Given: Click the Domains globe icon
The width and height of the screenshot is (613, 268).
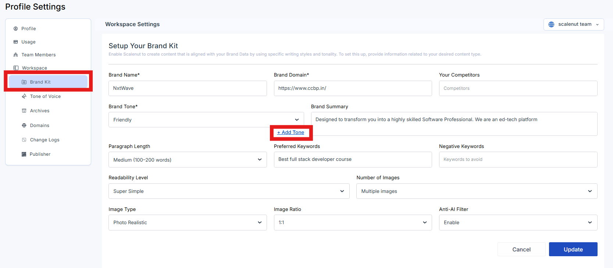Looking at the screenshot, I should [x=24, y=126].
